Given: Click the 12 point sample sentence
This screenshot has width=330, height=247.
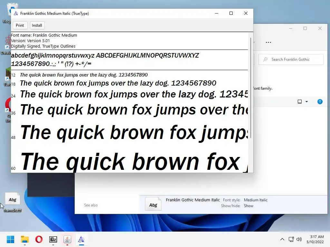Looking at the screenshot, I should click(x=84, y=75).
